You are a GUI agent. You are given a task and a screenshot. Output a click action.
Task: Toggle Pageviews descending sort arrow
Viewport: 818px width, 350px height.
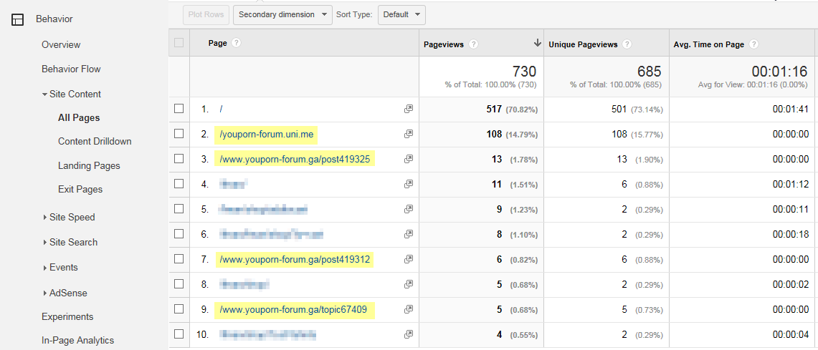click(x=538, y=44)
